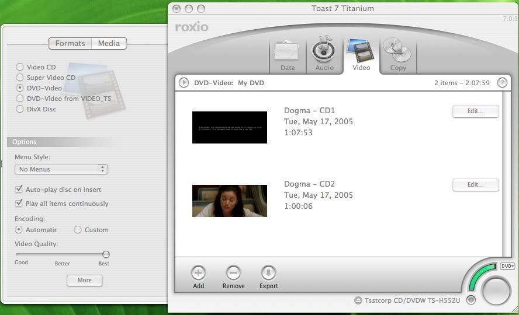Click the Good quality label
The height and width of the screenshot is (315, 519).
click(x=21, y=262)
